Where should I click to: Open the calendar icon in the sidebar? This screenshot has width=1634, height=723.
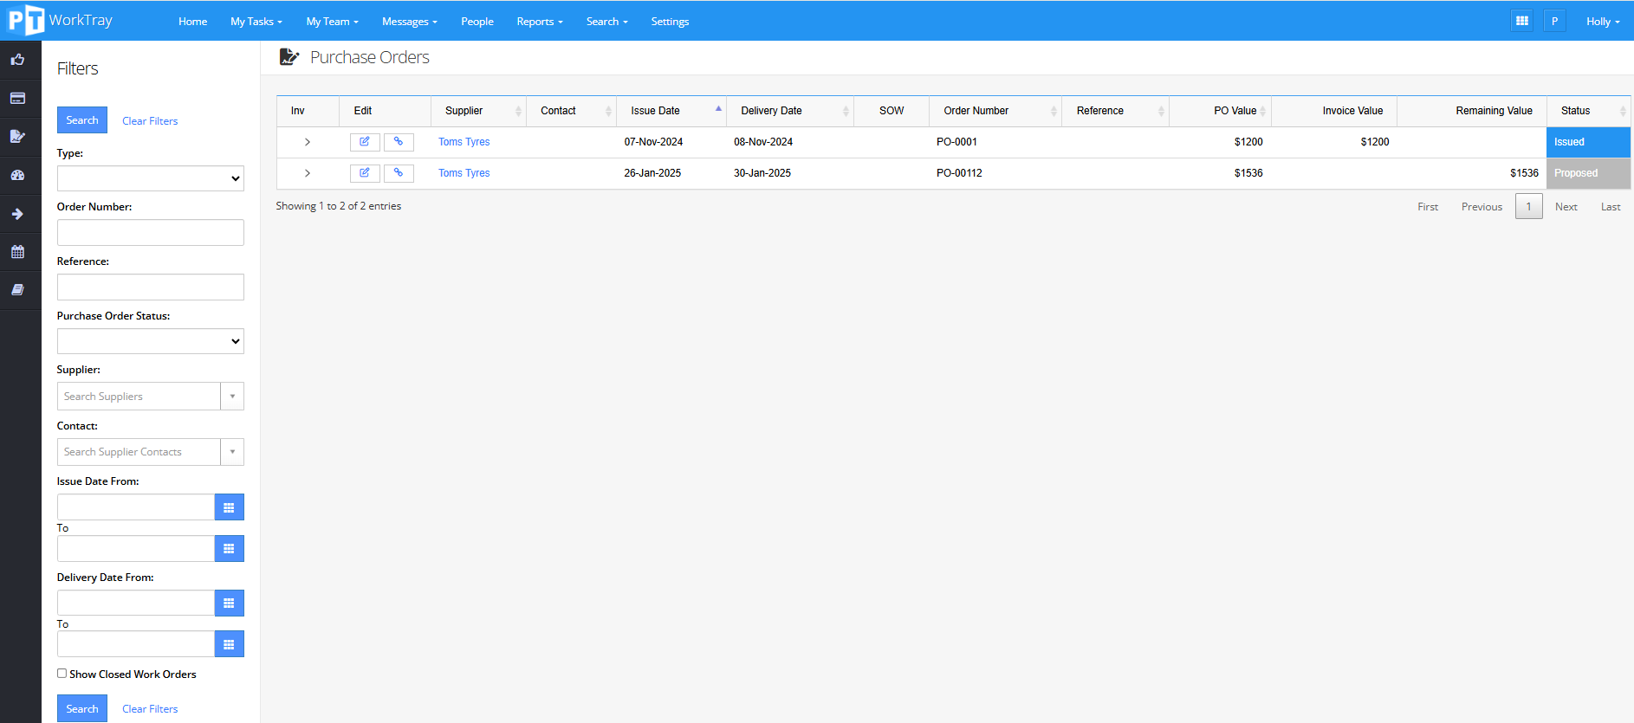17,252
